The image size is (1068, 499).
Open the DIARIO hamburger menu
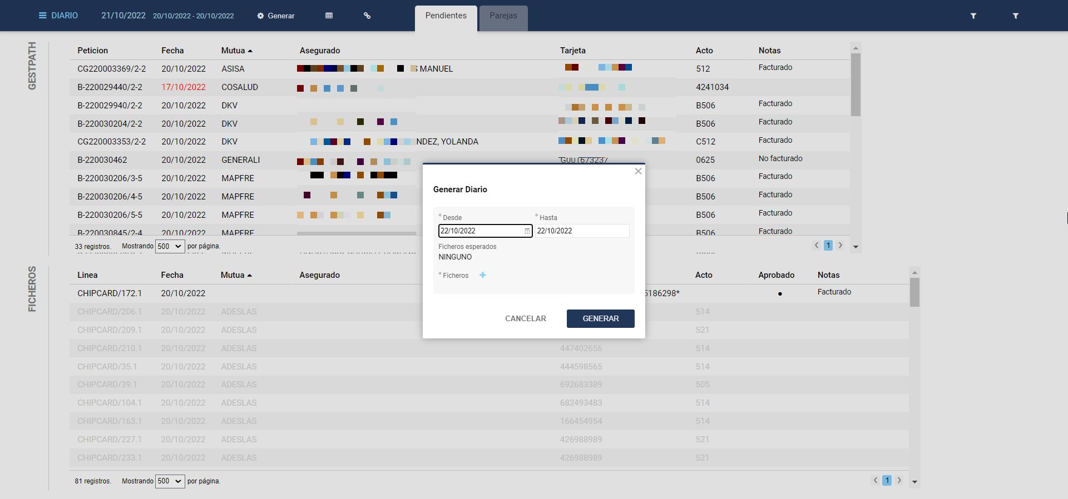[x=42, y=16]
